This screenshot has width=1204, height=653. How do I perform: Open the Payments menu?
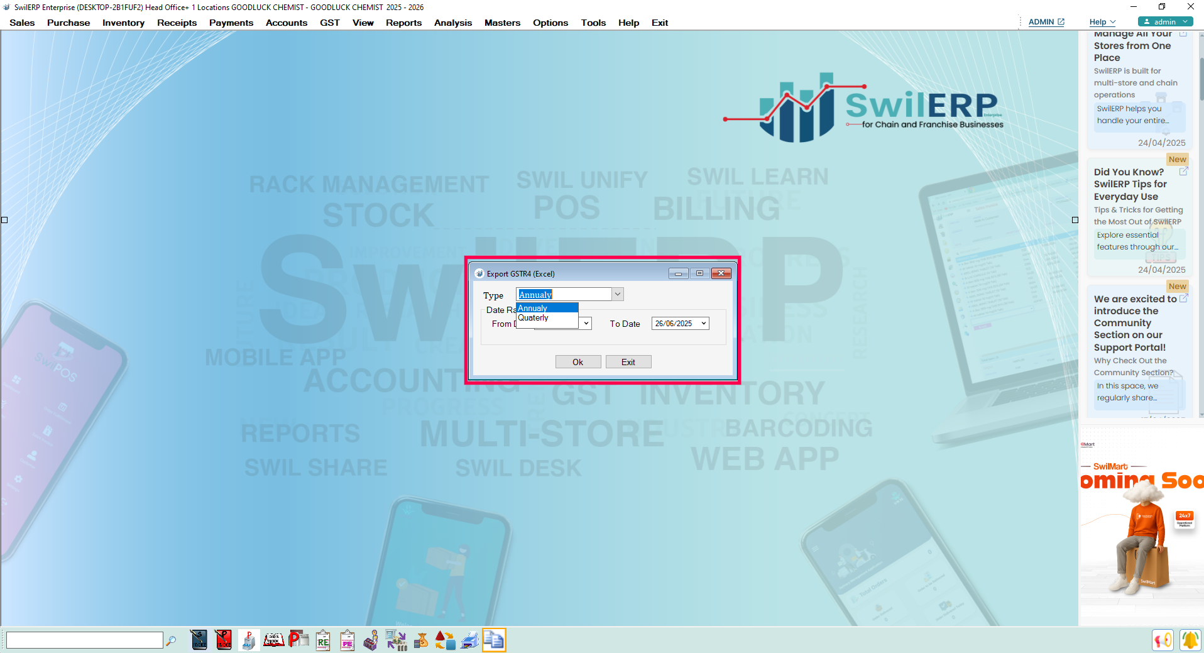coord(231,23)
